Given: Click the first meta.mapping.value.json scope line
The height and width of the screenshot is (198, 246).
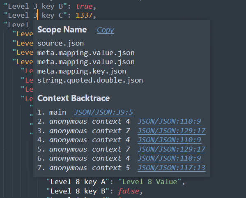Looking at the screenshot, I should coord(86,53).
